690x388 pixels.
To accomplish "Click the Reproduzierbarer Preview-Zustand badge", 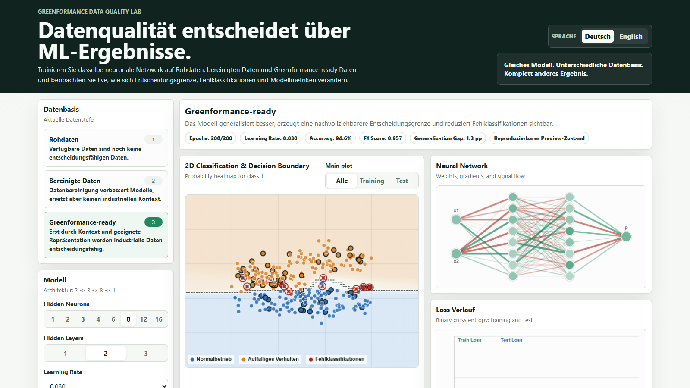I will click(539, 138).
